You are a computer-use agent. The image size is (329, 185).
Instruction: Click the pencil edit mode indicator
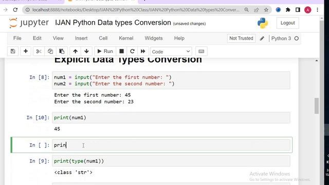(x=262, y=39)
